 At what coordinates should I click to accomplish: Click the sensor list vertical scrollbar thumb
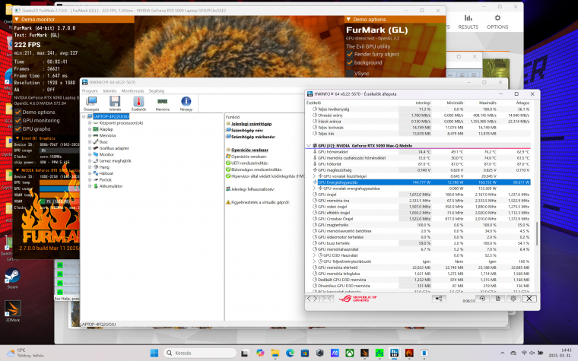click(537, 233)
